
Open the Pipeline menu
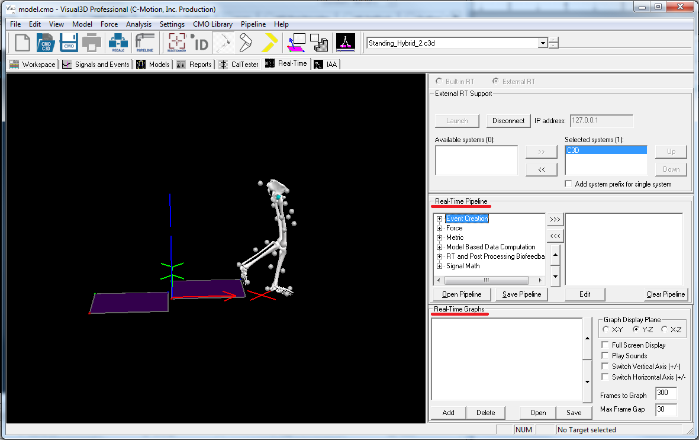click(253, 24)
